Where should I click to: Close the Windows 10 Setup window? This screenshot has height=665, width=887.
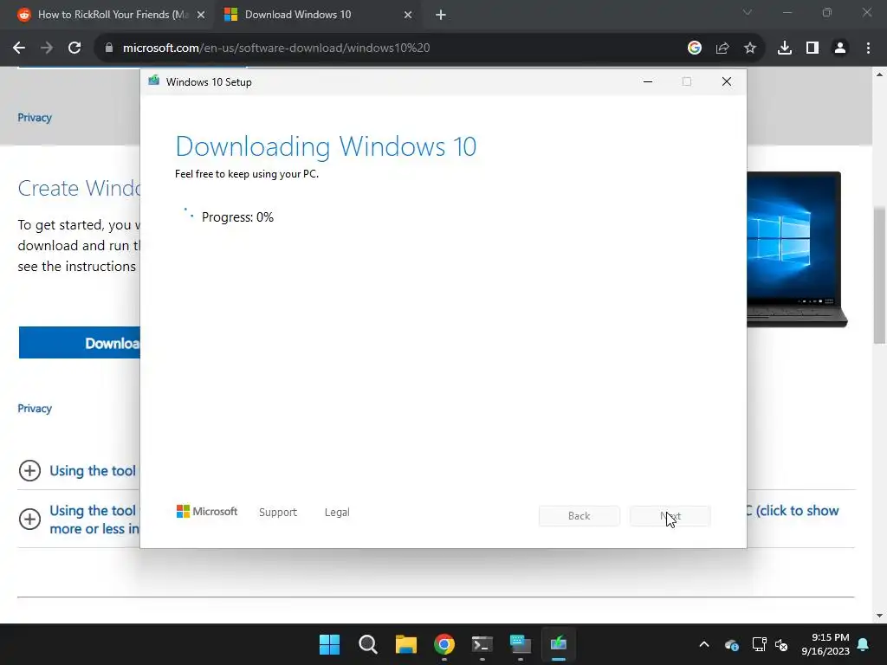click(727, 82)
